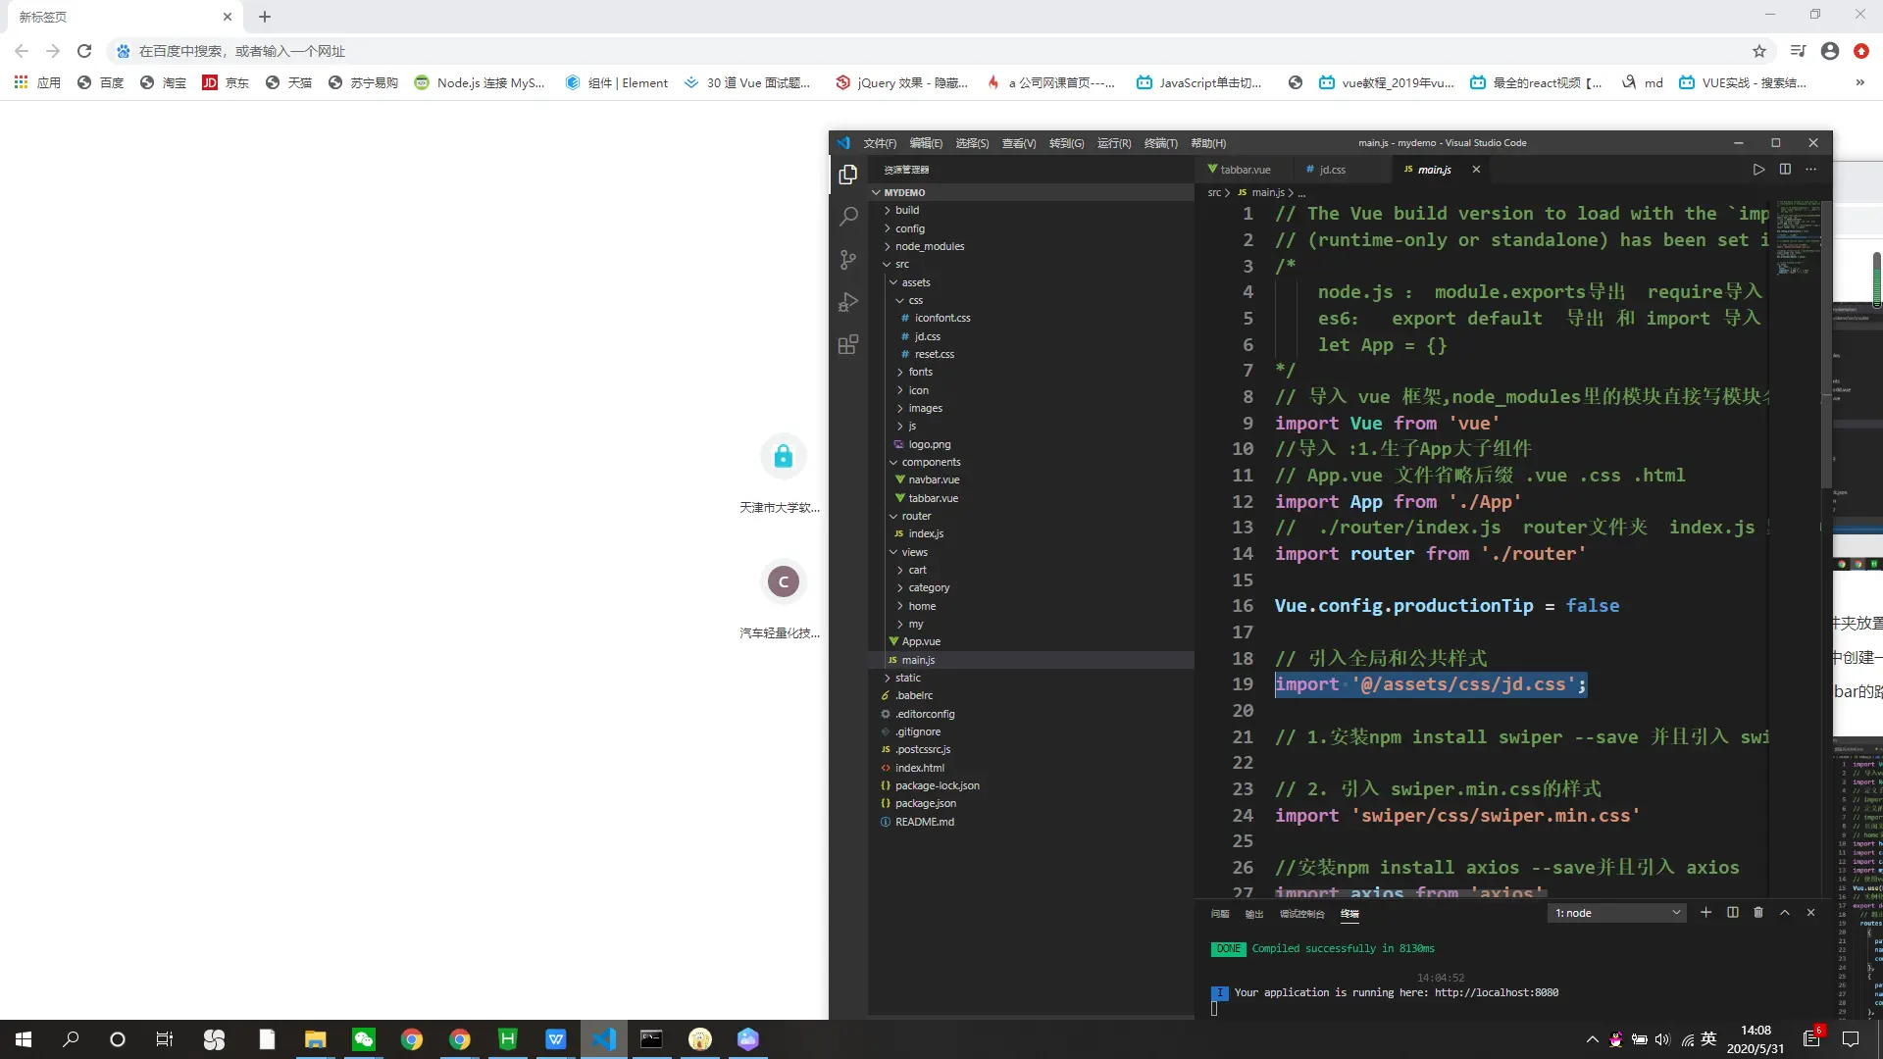The height and width of the screenshot is (1059, 1883).
Task: Open the '1: node' terminal dropdown
Action: coord(1617,913)
